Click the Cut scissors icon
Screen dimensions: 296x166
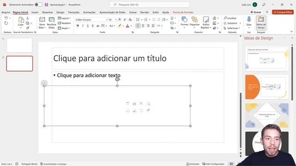point(28,18)
